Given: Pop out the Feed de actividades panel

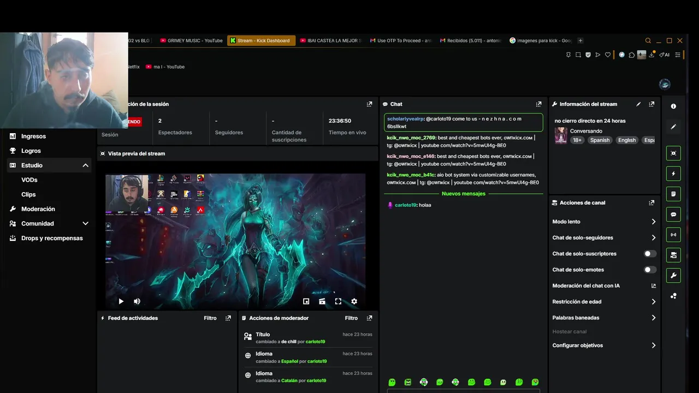Looking at the screenshot, I should 228,318.
